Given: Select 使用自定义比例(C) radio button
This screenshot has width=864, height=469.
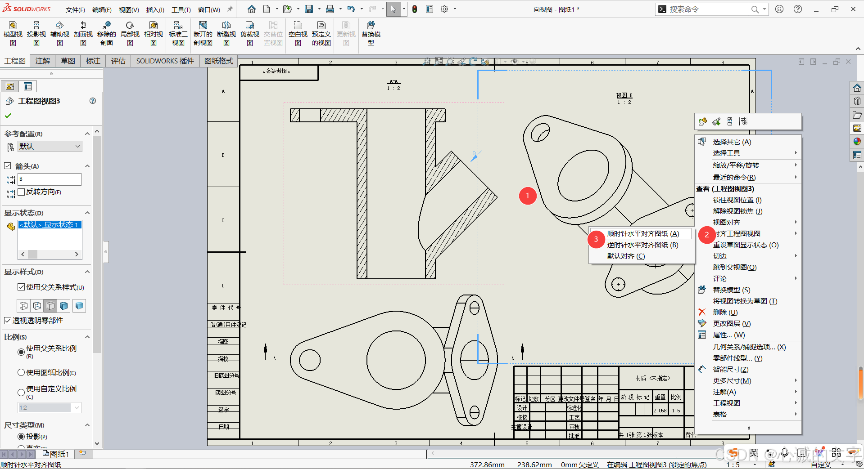Looking at the screenshot, I should [21, 393].
